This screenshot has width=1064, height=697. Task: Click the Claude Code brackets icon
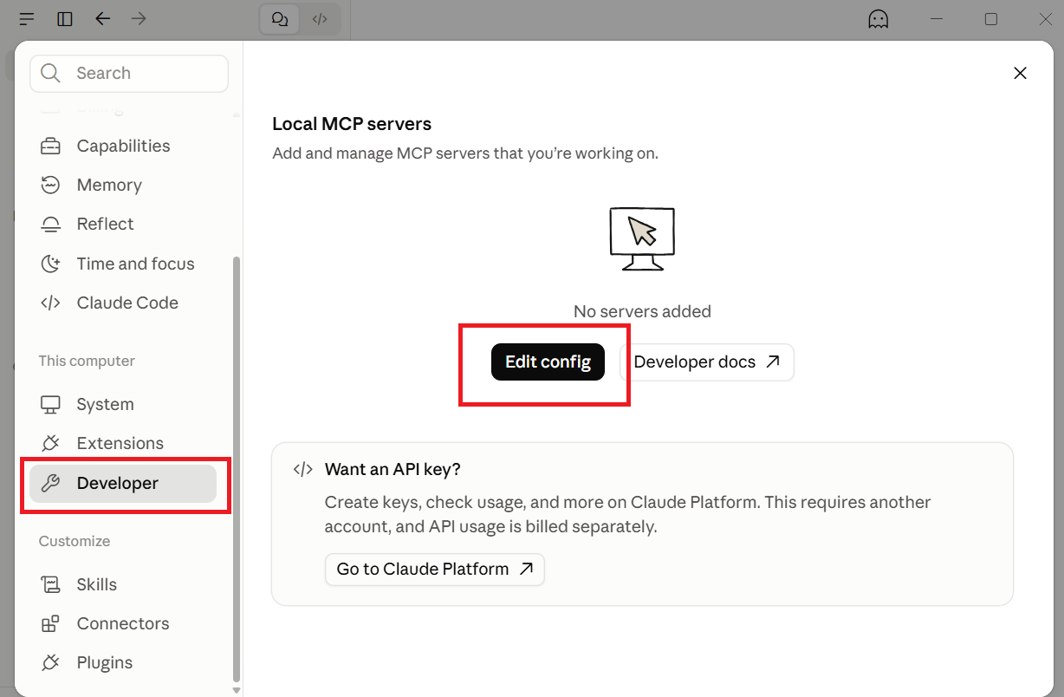tap(50, 303)
